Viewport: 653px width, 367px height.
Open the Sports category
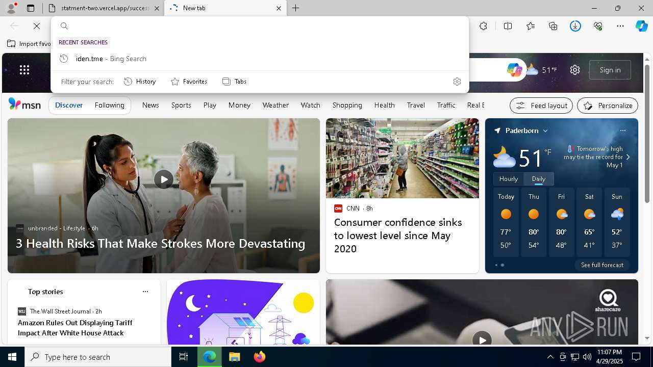pyautogui.click(x=181, y=105)
